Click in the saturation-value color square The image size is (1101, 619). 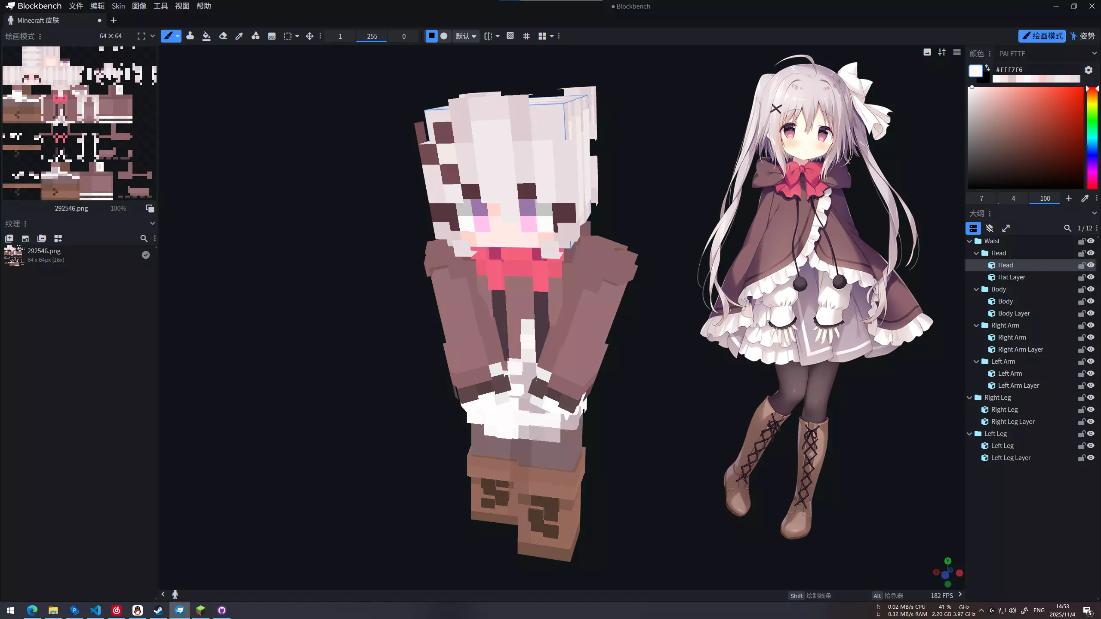coord(1025,138)
